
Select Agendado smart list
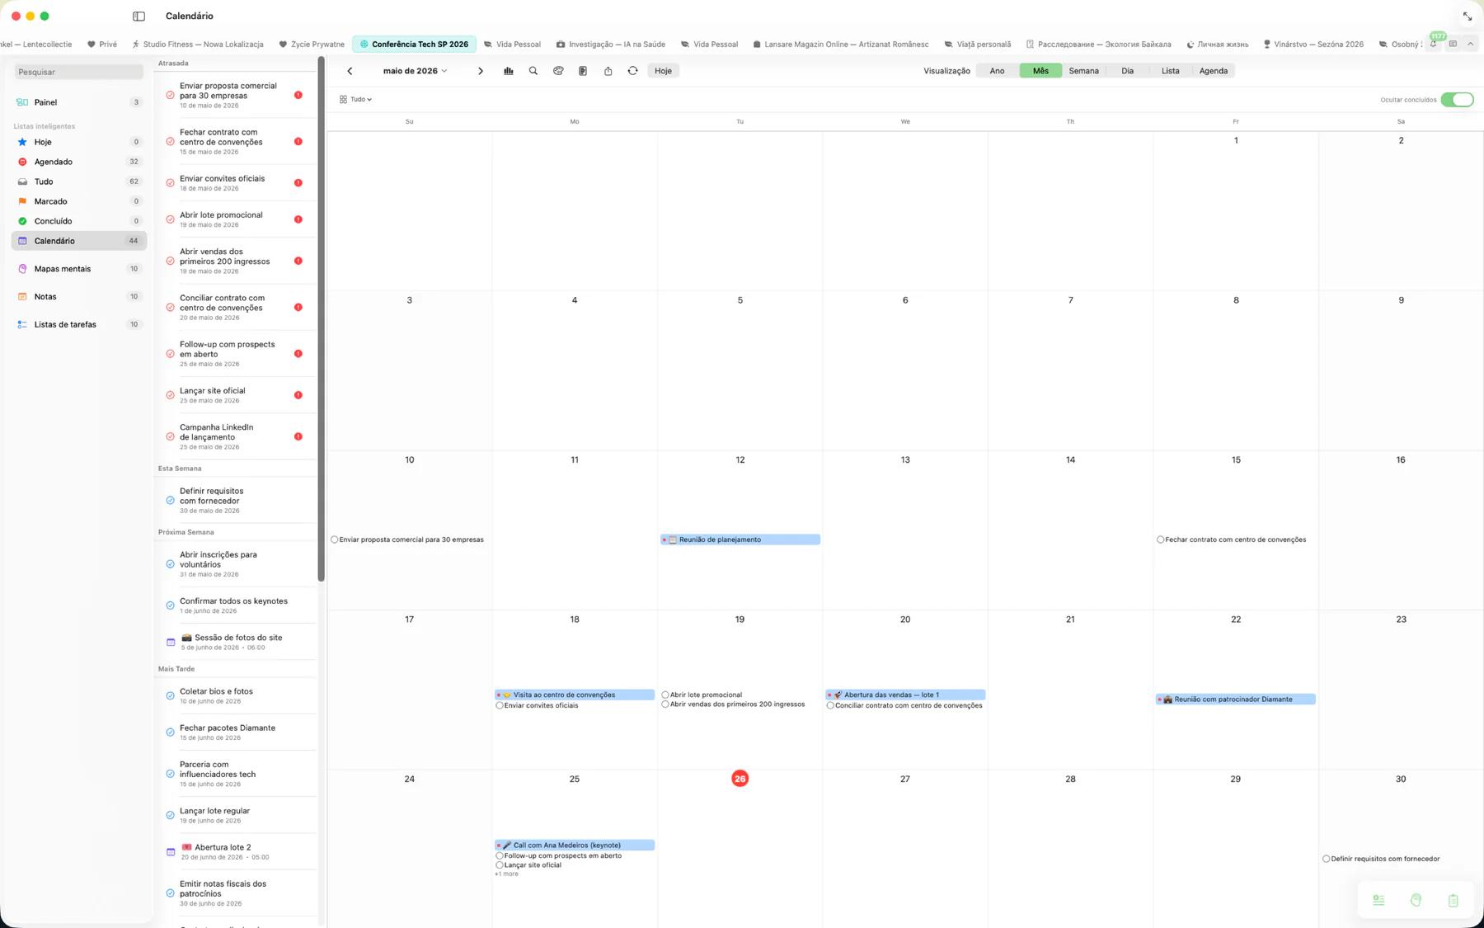[78, 162]
